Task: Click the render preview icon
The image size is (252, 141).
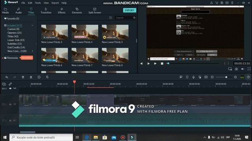Action: 181,77
